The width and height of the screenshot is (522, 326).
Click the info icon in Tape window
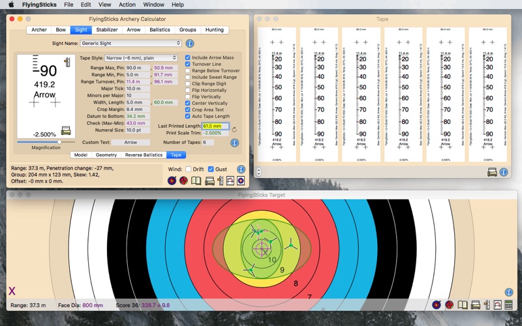pyautogui.click(x=504, y=172)
